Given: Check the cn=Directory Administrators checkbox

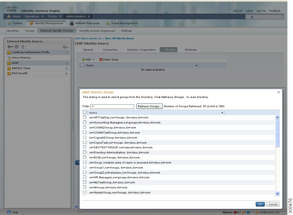Looking at the screenshot, I should coord(85,152).
